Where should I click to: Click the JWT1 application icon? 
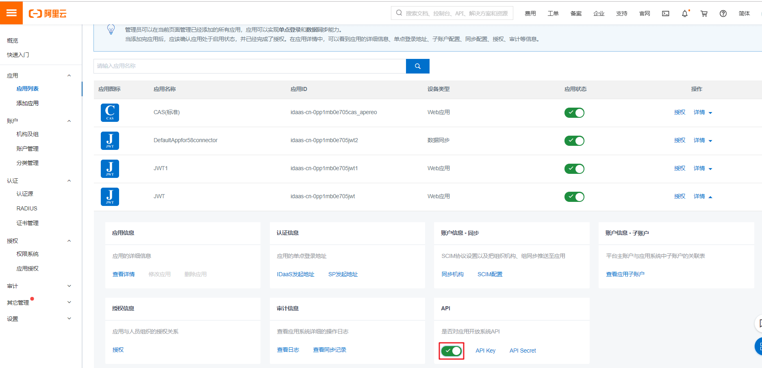pos(110,169)
